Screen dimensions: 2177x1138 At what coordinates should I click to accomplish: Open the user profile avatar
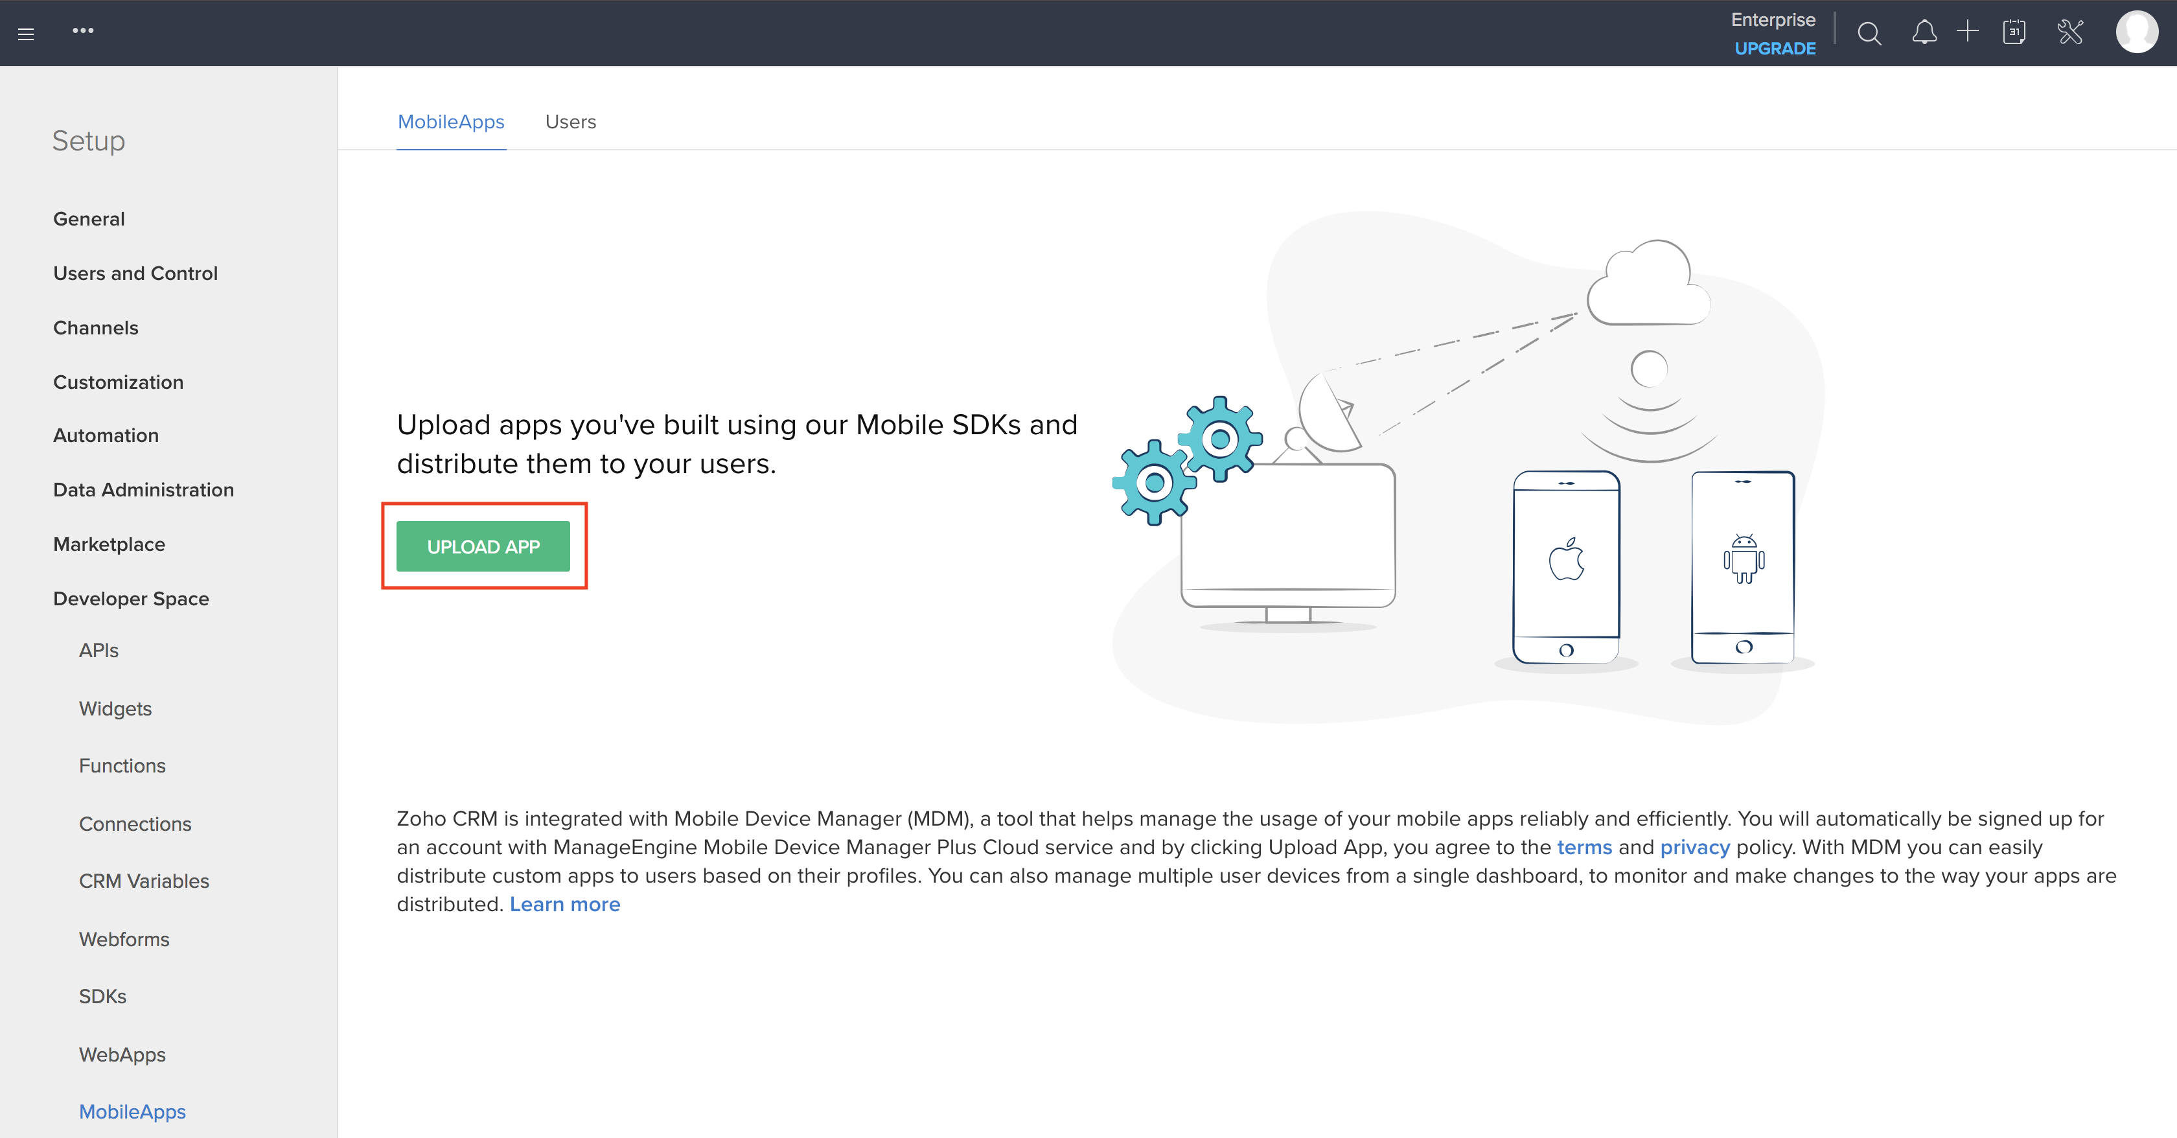pos(2136,32)
